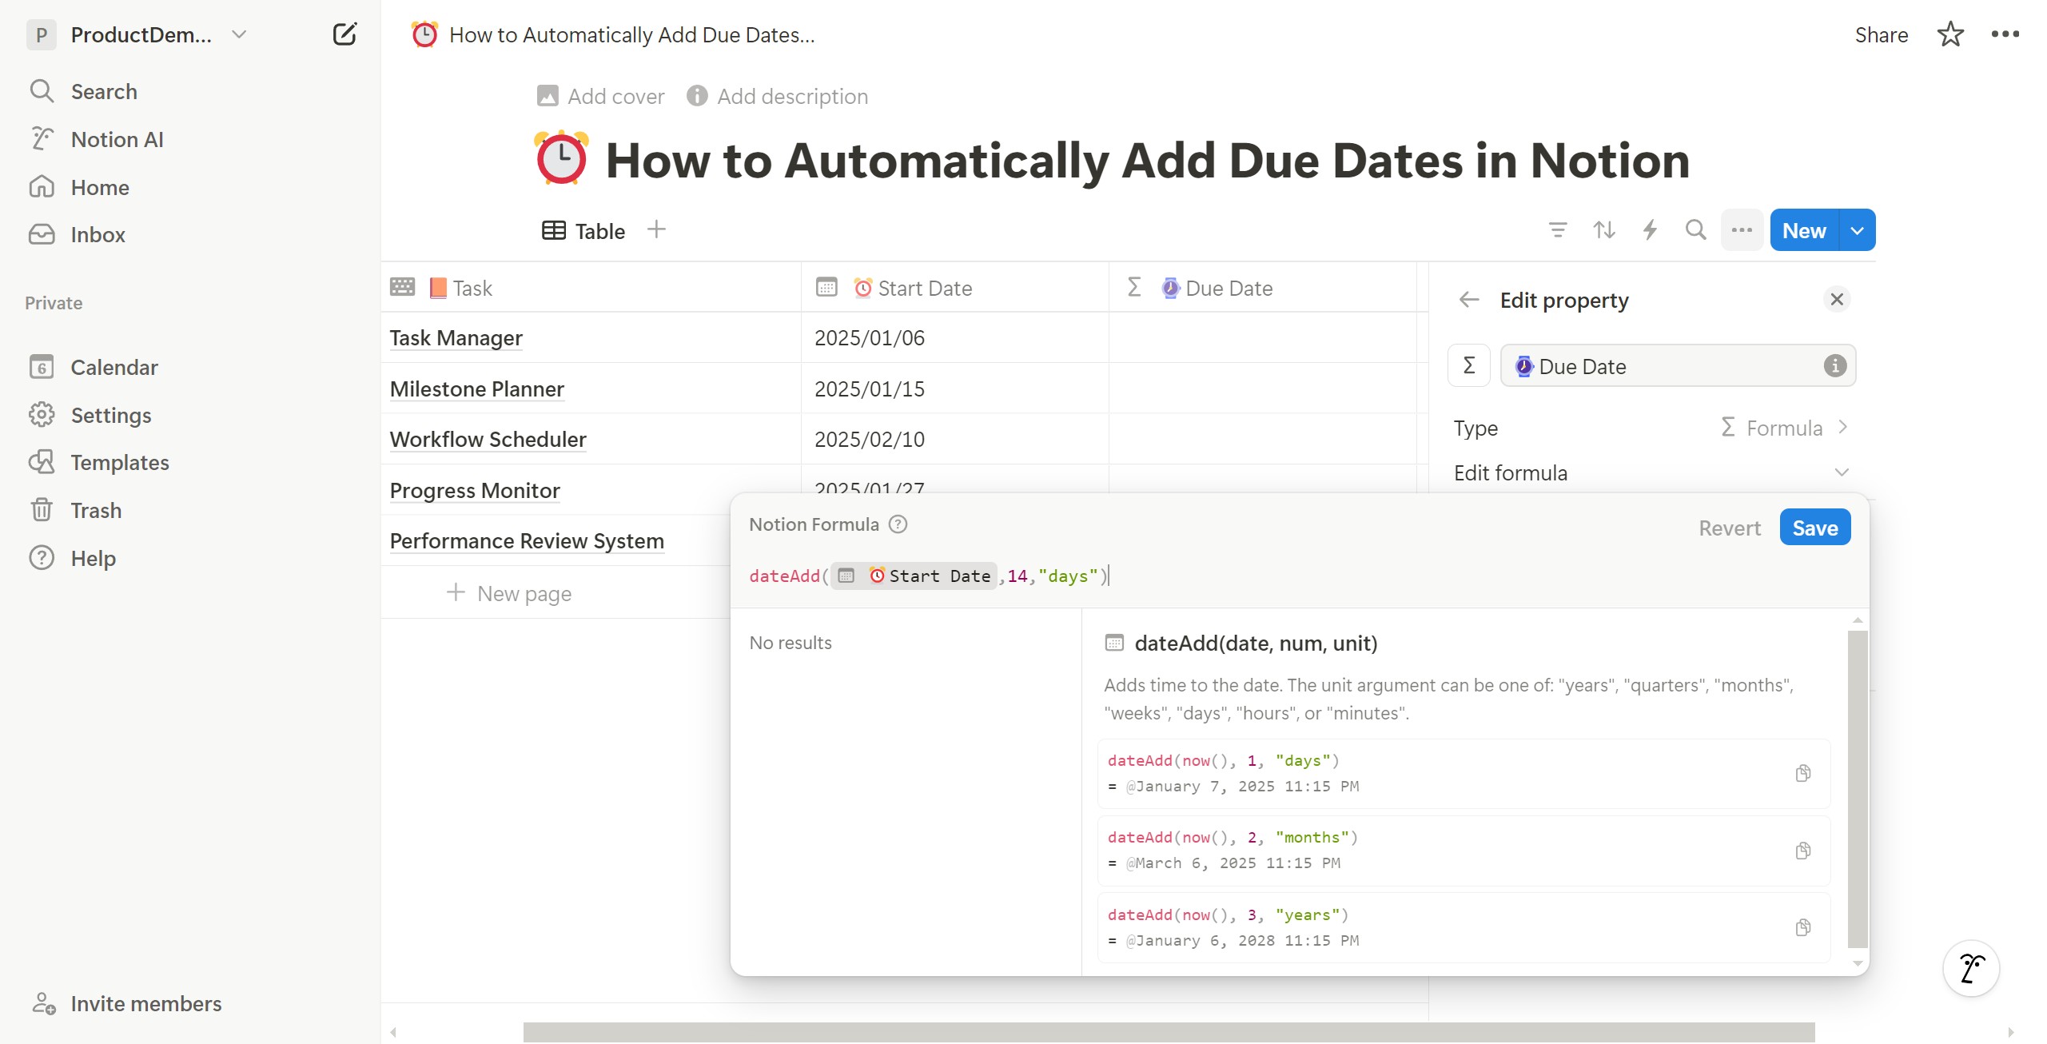
Task: Expand the New button dropdown arrow
Action: 1857,230
